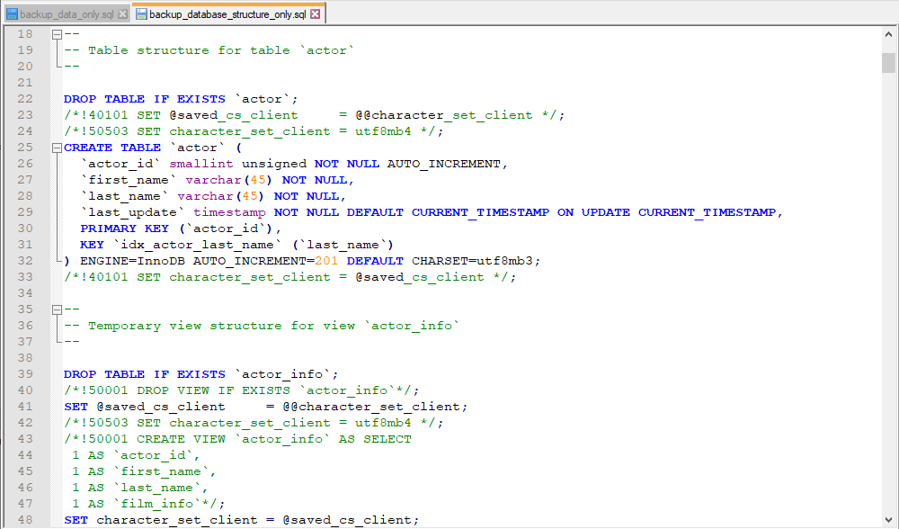Click the save icon on backup_database_structure_only.sql tab
The height and width of the screenshot is (529, 899).
(x=142, y=14)
